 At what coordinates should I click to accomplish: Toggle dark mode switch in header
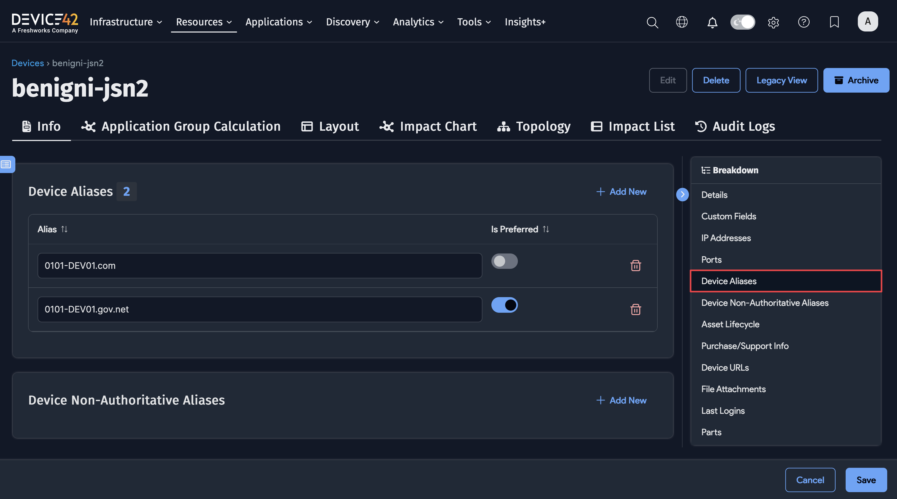[x=742, y=22]
